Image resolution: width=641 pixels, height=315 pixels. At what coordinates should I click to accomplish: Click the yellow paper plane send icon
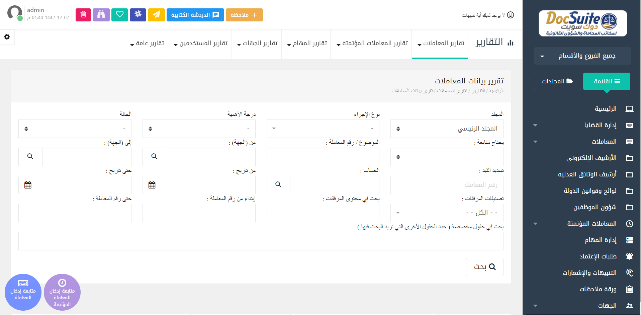[156, 15]
